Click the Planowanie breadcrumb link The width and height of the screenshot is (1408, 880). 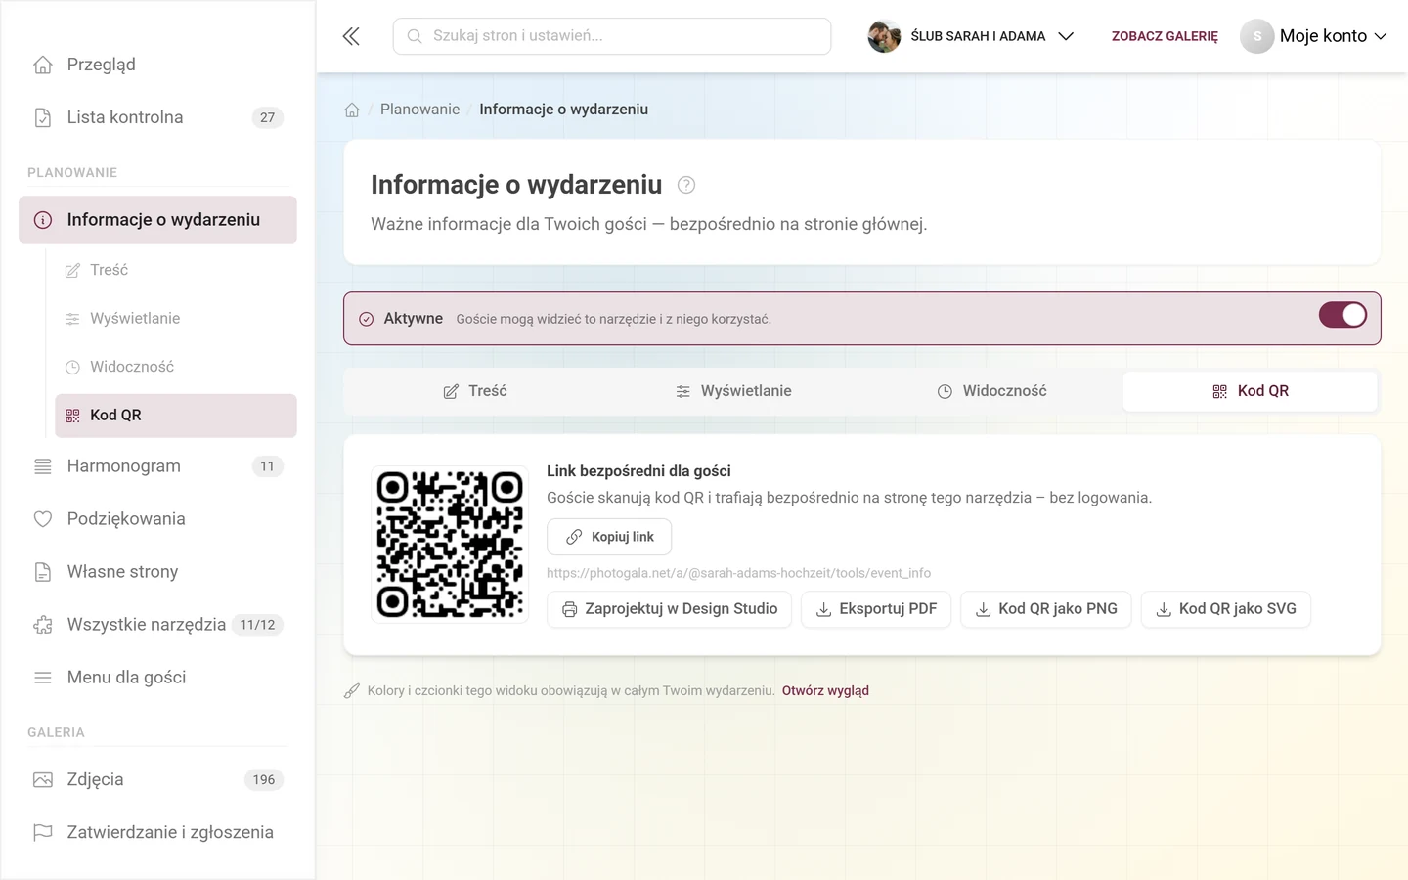[x=419, y=110]
